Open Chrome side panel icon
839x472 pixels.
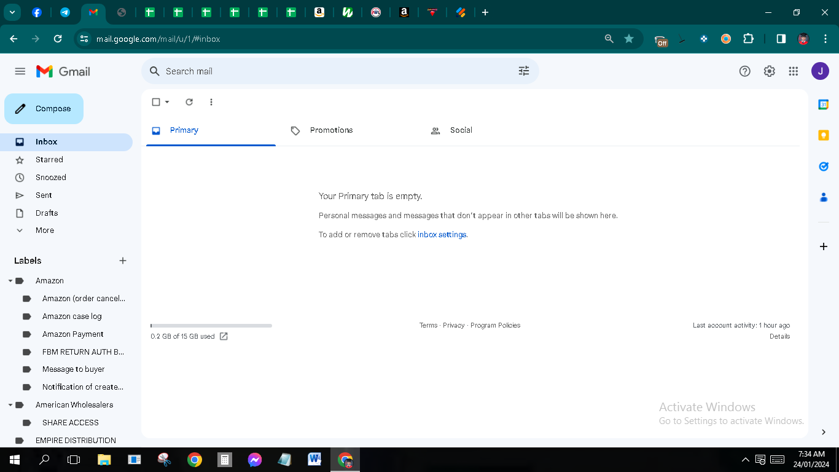click(781, 39)
